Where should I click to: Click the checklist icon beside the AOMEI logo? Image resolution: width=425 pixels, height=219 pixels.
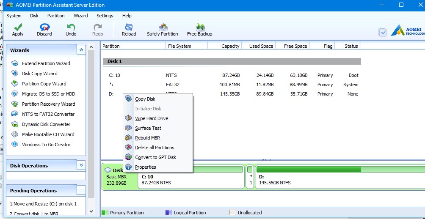point(382,33)
